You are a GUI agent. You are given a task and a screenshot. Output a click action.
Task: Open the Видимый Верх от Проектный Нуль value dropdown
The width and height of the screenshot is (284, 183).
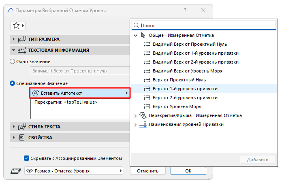point(80,71)
